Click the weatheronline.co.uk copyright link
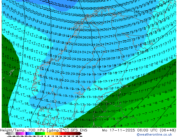This screenshot has height=137, width=178. (154, 134)
